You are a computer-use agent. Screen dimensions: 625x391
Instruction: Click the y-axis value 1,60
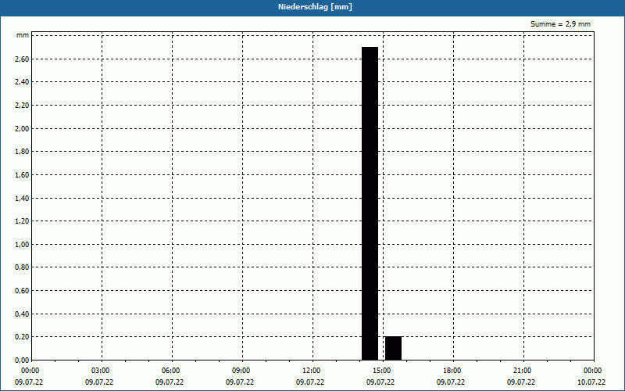(x=22, y=174)
